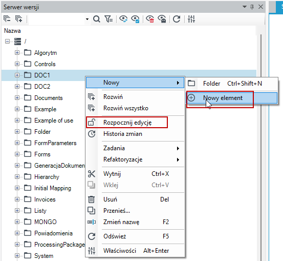Open the filter list icon
The width and height of the screenshot is (283, 261).
pos(108,19)
